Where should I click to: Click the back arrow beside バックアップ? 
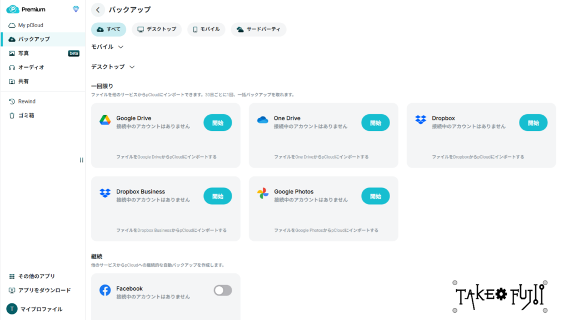(98, 9)
